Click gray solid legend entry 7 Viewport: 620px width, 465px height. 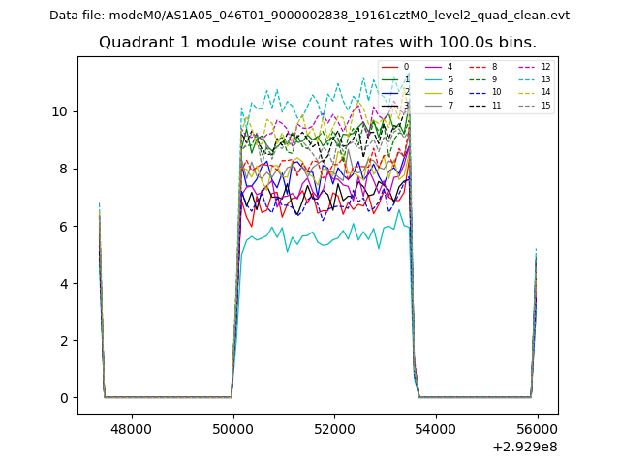(440, 105)
